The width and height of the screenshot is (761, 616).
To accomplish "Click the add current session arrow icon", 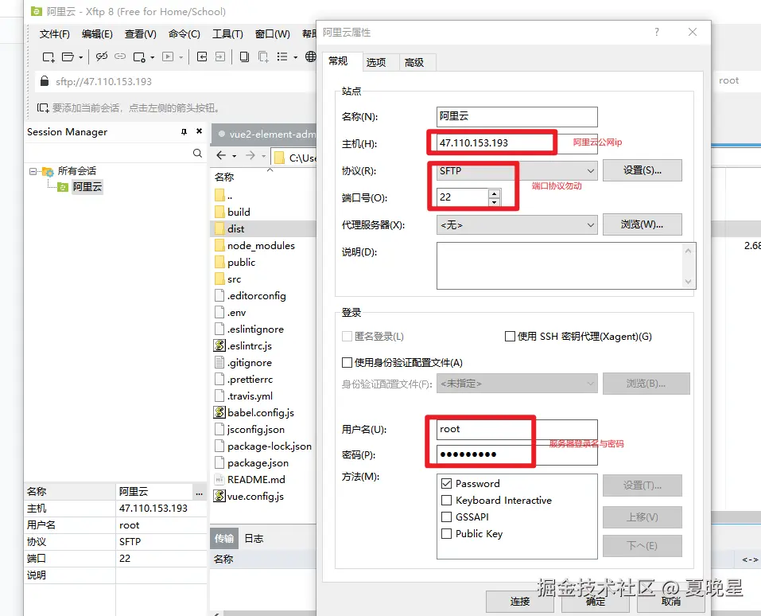I will pyautogui.click(x=43, y=108).
